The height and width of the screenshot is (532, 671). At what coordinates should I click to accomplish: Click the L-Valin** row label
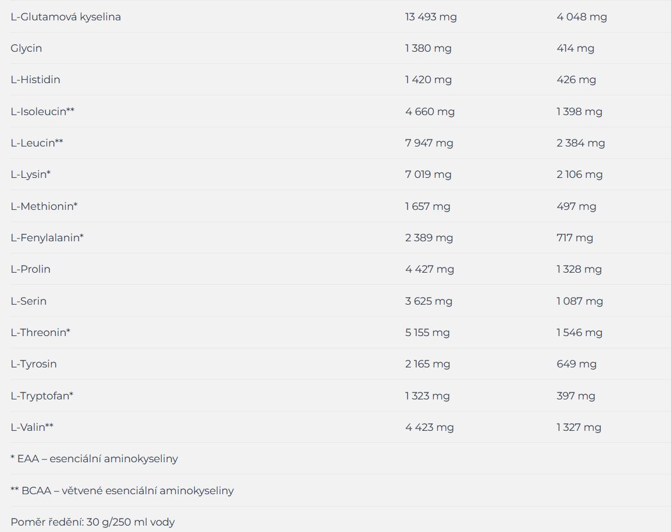tap(32, 427)
